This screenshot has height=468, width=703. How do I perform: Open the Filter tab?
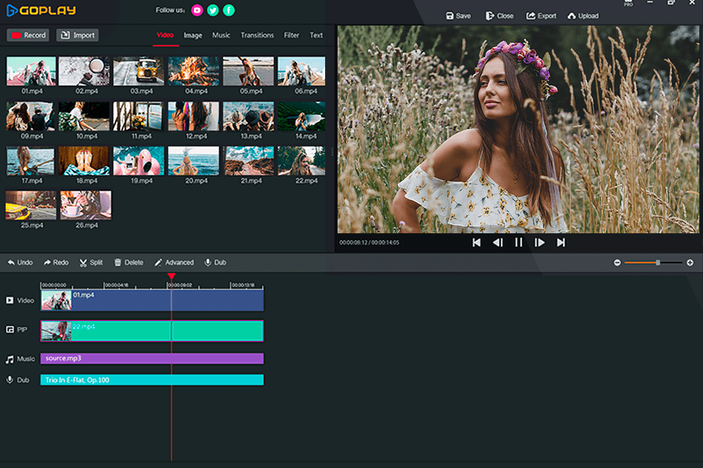pyautogui.click(x=291, y=34)
